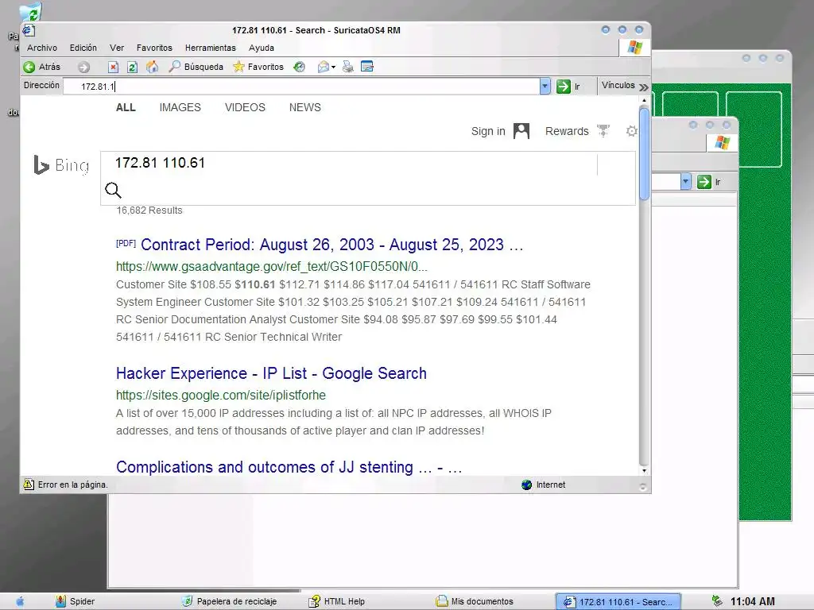The width and height of the screenshot is (814, 610).
Task: Open the Edición menu
Action: click(x=83, y=48)
